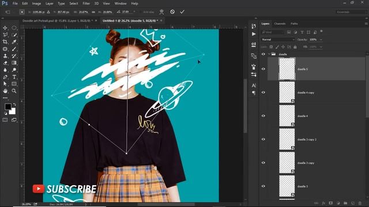Viewport: 369px width, 207px height.
Task: Hide the doodle group
Action: point(263,54)
